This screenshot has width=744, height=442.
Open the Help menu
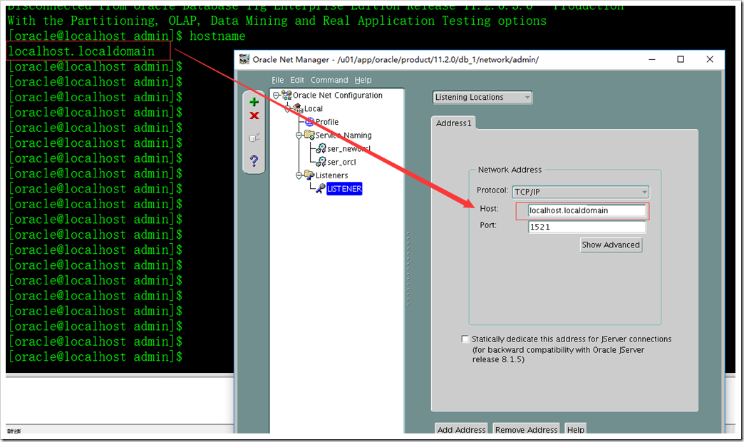(x=363, y=80)
